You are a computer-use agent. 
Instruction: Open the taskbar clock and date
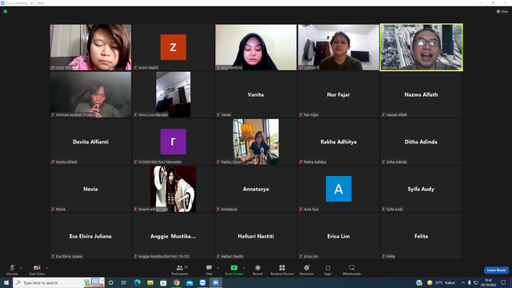point(488,282)
